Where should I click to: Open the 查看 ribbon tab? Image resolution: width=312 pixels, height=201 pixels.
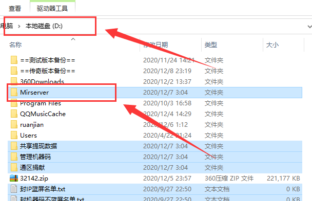tap(15, 9)
